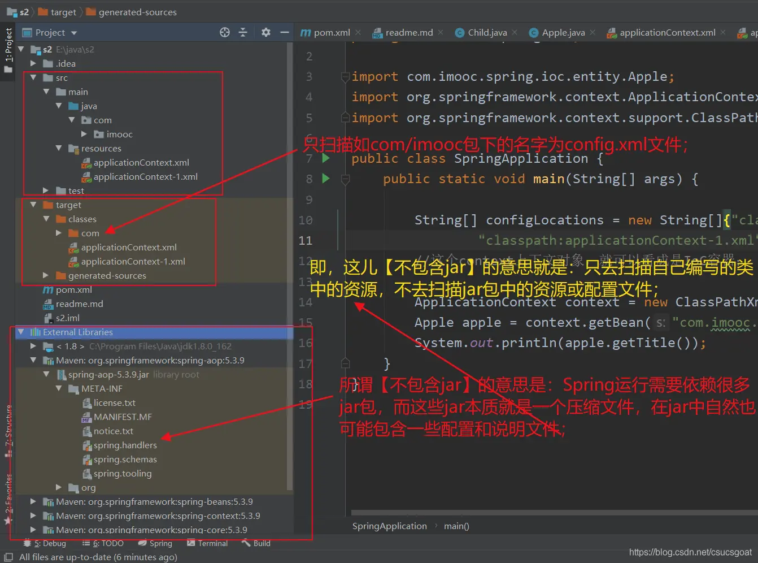Open the 5: Debug tool window
The width and height of the screenshot is (758, 563).
click(x=45, y=543)
